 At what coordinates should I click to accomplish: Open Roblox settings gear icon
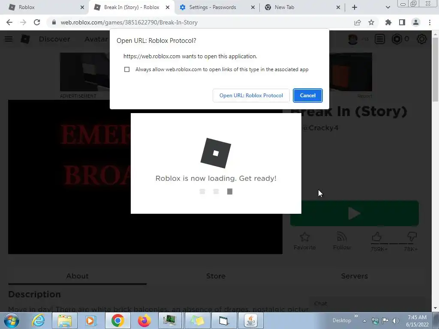pyautogui.click(x=422, y=39)
